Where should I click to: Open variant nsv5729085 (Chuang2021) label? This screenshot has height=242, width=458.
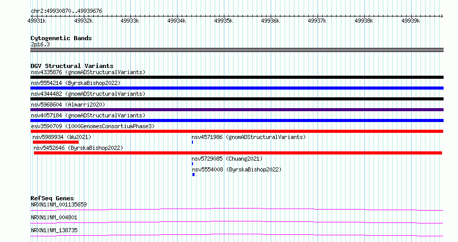point(227,159)
